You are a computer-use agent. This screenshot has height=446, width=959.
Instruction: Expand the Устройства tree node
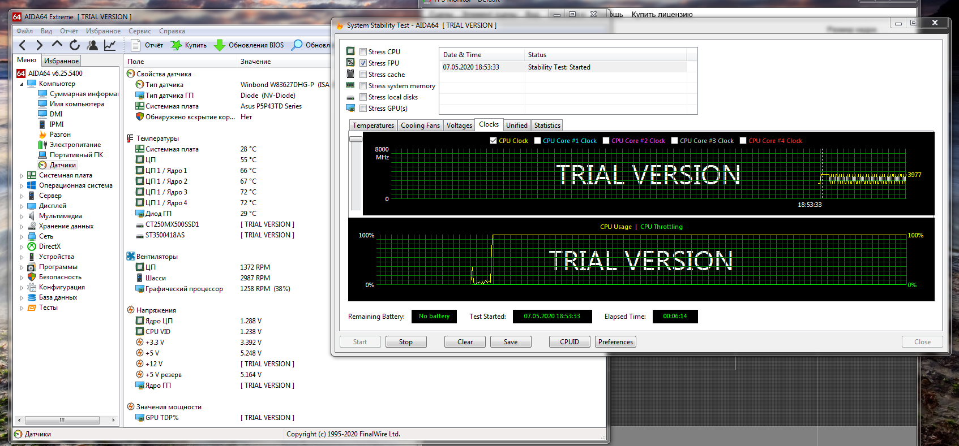(x=22, y=257)
